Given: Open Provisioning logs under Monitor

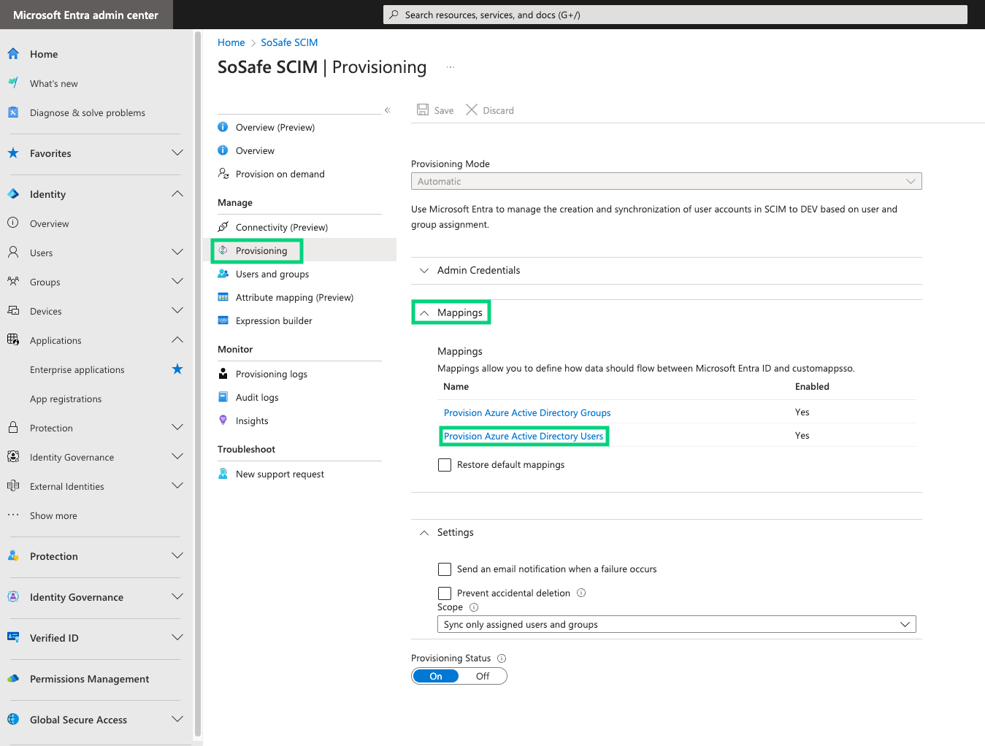Looking at the screenshot, I should pos(271,374).
